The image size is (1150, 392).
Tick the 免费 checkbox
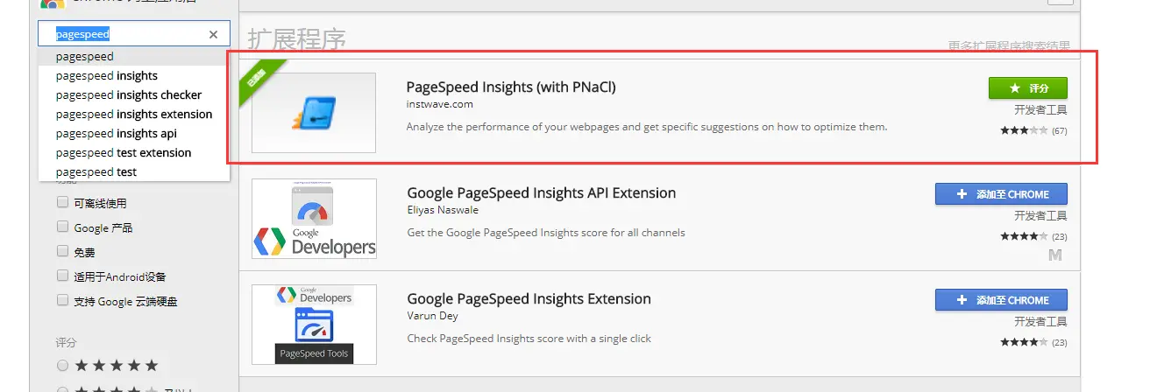coord(62,252)
